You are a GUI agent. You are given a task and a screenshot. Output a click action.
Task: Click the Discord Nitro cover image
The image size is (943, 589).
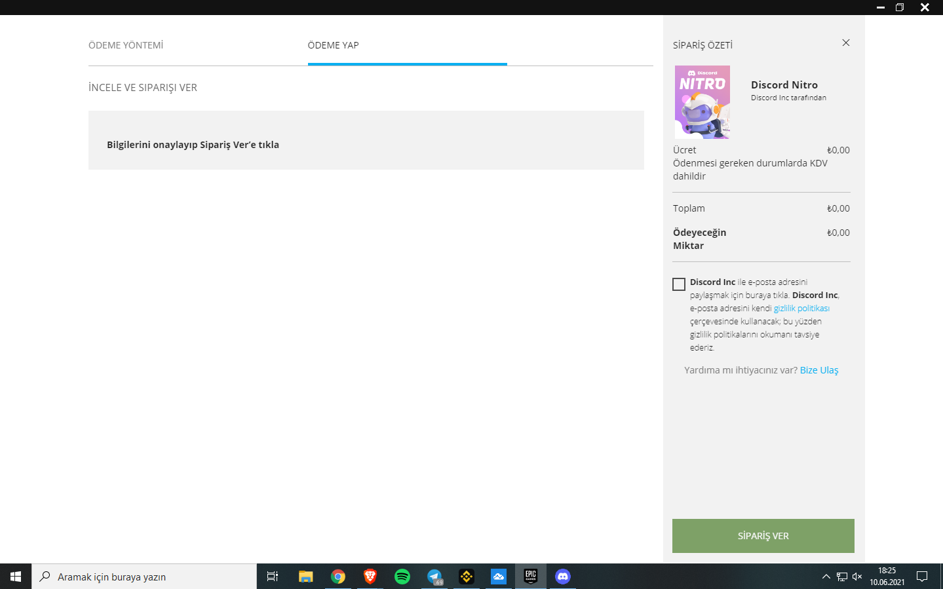click(702, 102)
